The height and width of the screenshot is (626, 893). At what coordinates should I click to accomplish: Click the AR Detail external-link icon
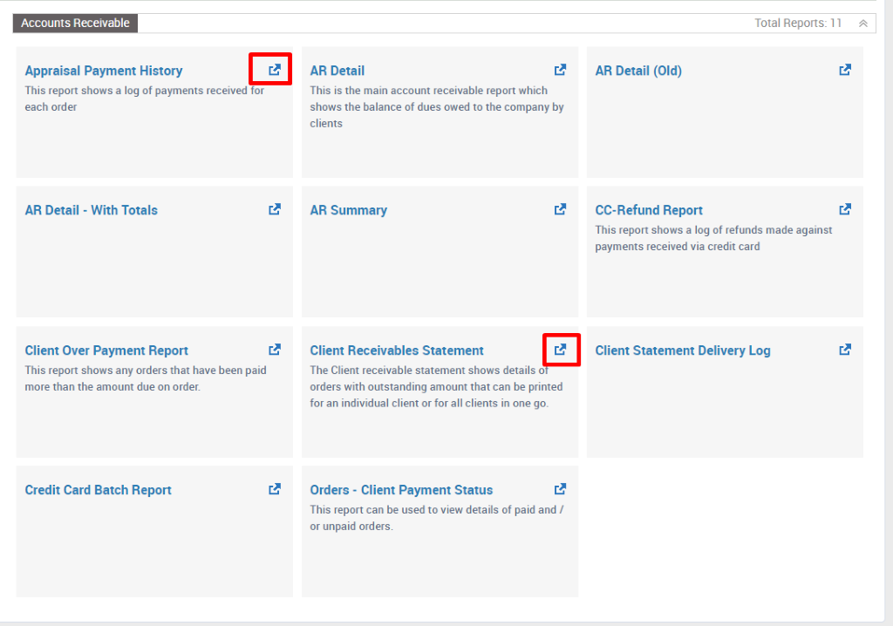[560, 69]
